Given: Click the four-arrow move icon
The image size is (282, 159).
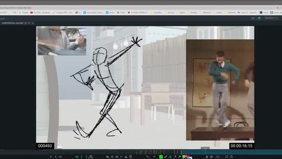Looking at the screenshot, I should (x=60, y=157).
